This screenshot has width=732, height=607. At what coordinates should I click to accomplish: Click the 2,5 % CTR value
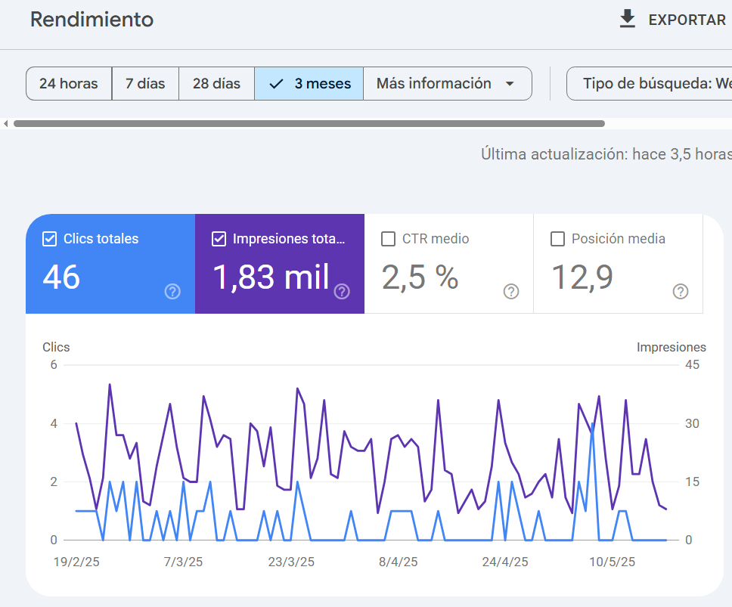pos(420,277)
